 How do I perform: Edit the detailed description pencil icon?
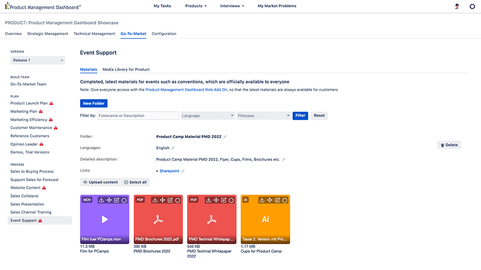click(x=284, y=159)
